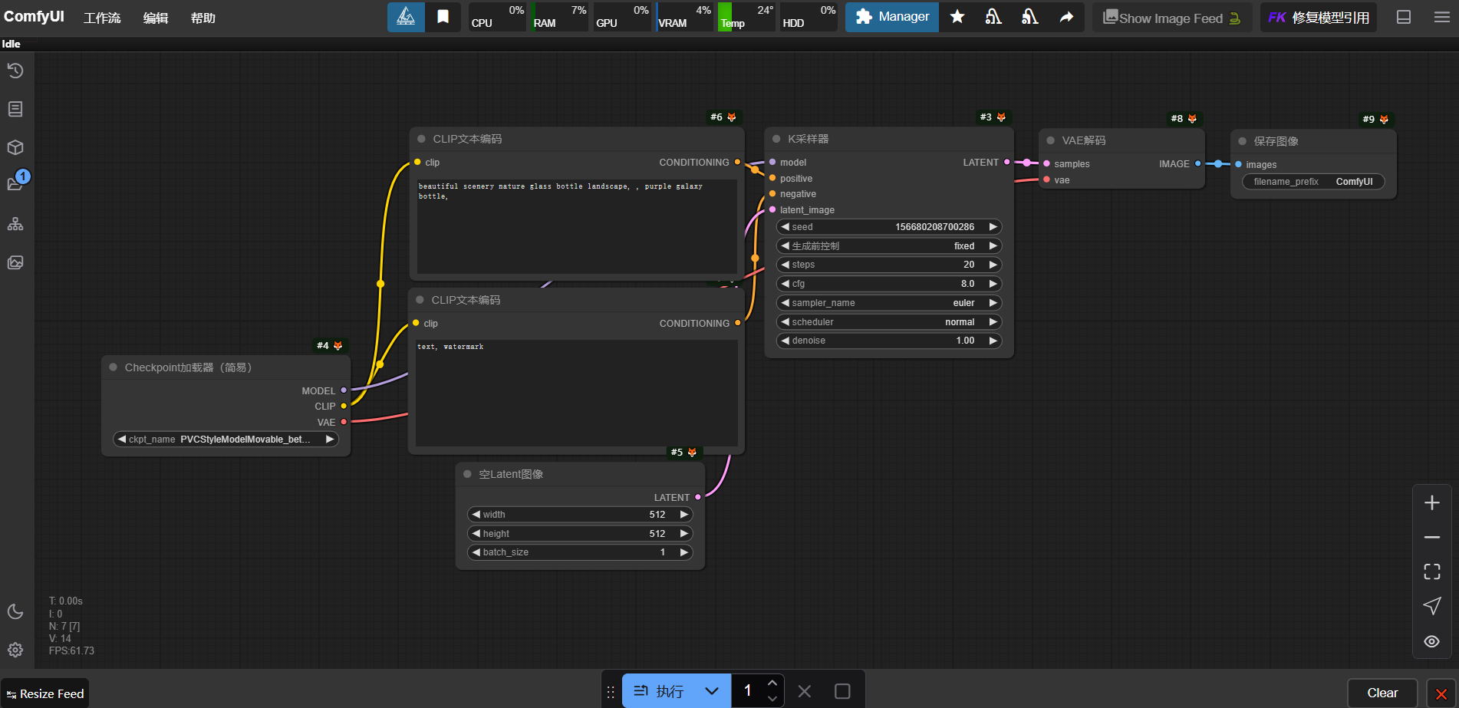1459x708 pixels.
Task: Click the cfg 8.0 value slider
Action: pyautogui.click(x=889, y=284)
